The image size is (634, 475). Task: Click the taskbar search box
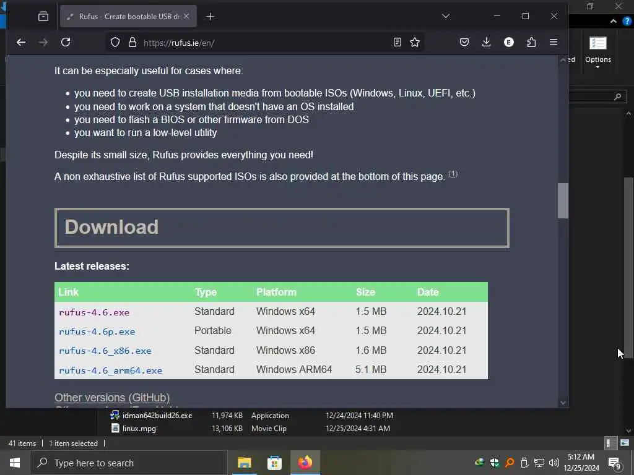[128, 463]
